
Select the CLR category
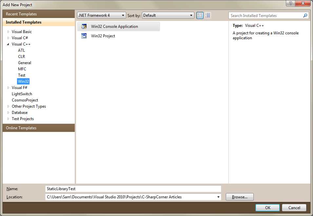[22, 56]
